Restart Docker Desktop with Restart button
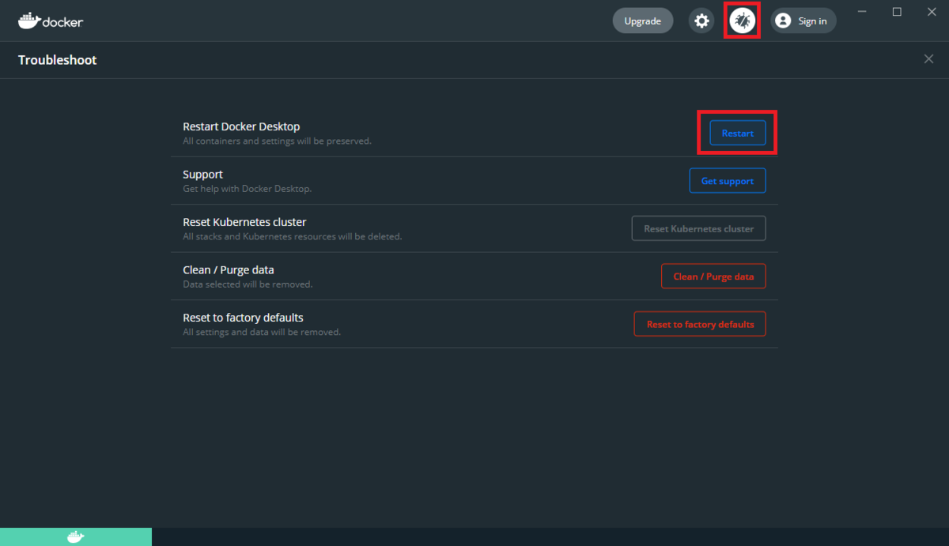Viewport: 949px width, 546px height. click(738, 133)
